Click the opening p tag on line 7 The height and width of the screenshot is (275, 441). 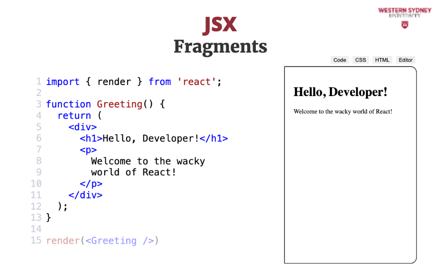[88, 150]
